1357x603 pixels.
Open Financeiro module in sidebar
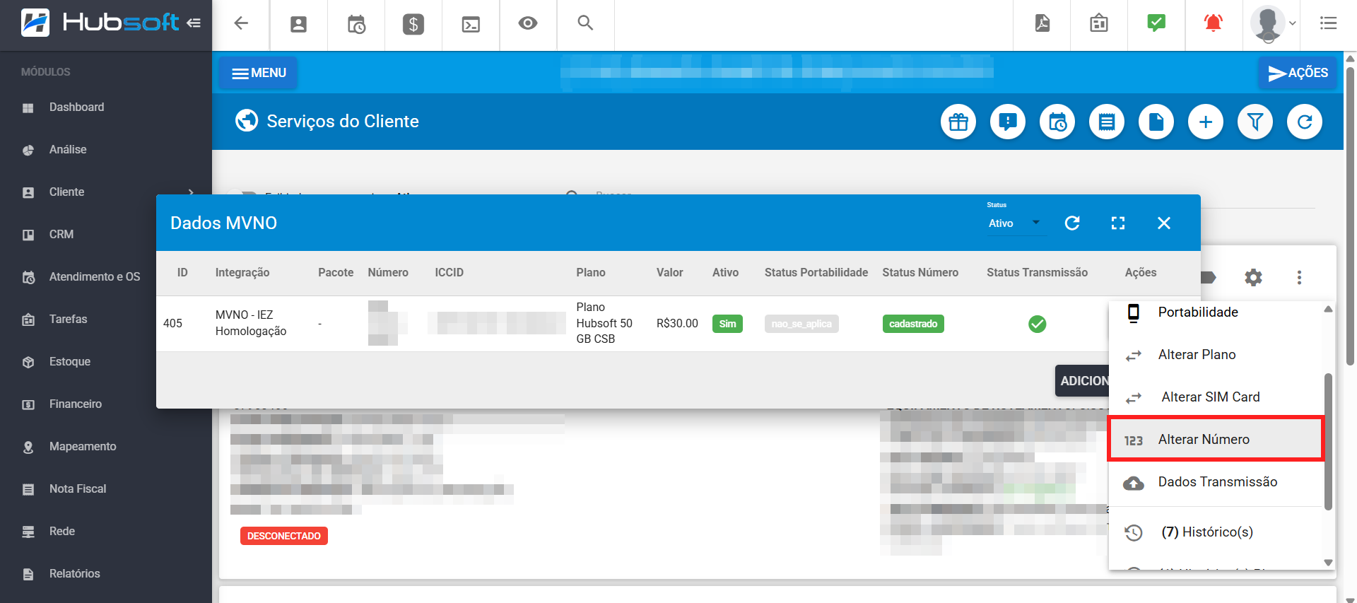[x=75, y=404]
